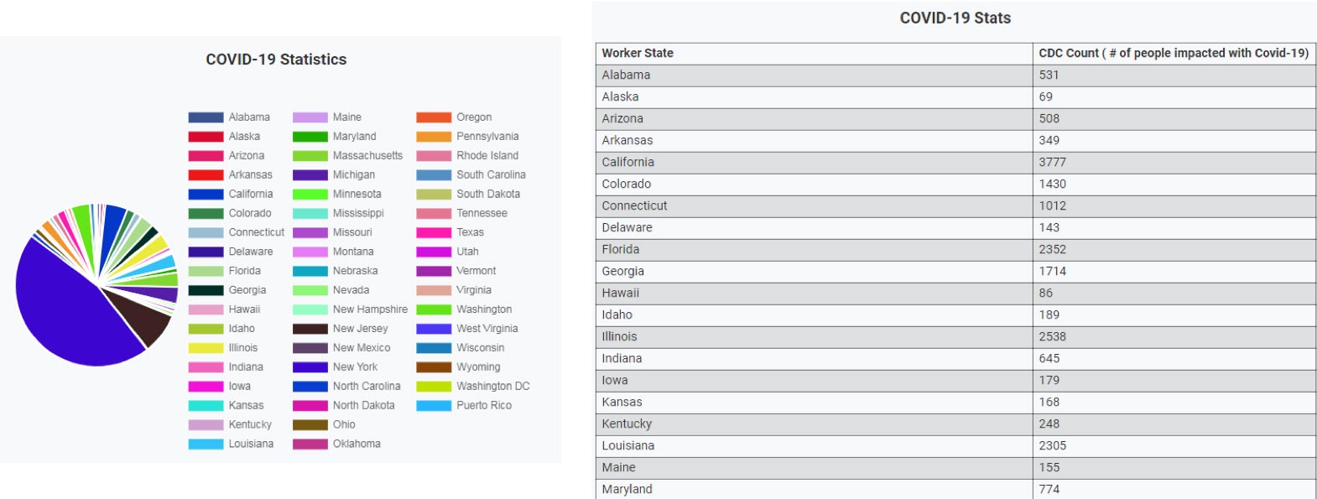Toggle the Florida legend label
Screen dimensions: 1317x499
[x=245, y=271]
